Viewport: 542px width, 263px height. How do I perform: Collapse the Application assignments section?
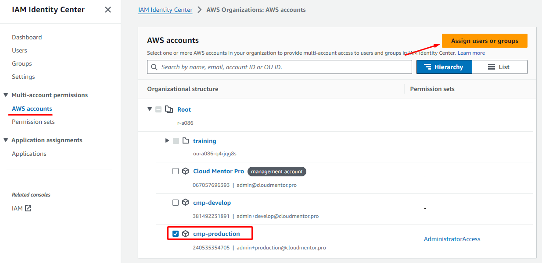[6, 140]
